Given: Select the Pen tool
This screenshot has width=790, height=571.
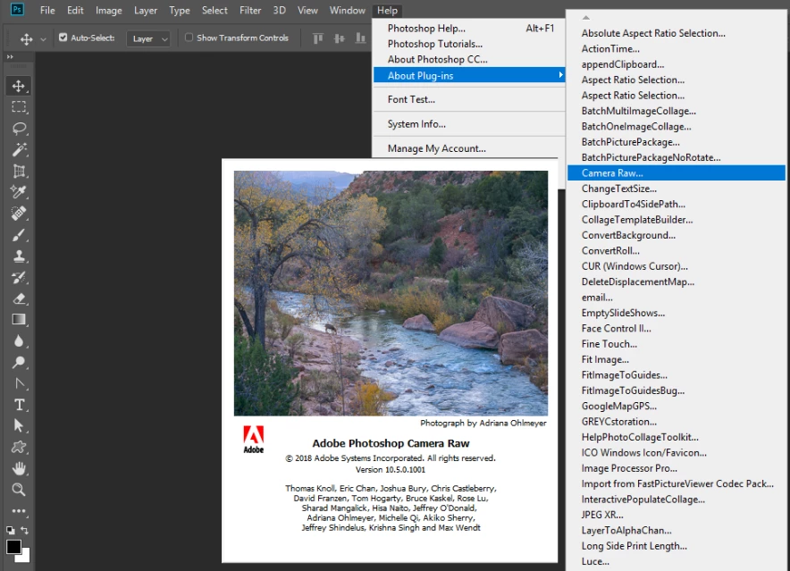Looking at the screenshot, I should pos(19,383).
